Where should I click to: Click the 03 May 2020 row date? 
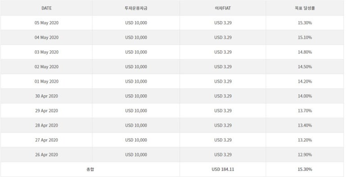pyautogui.click(x=46, y=52)
